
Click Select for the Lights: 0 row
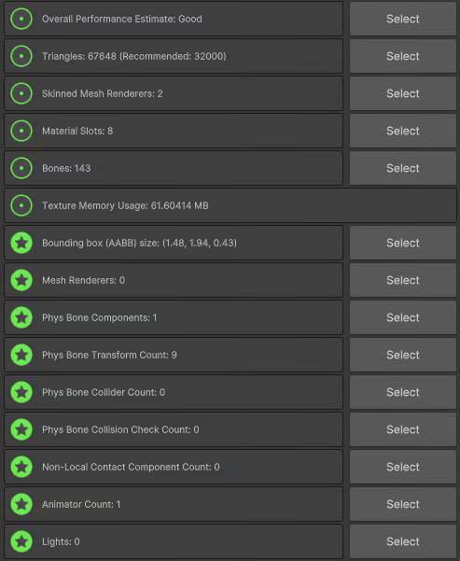(x=403, y=541)
